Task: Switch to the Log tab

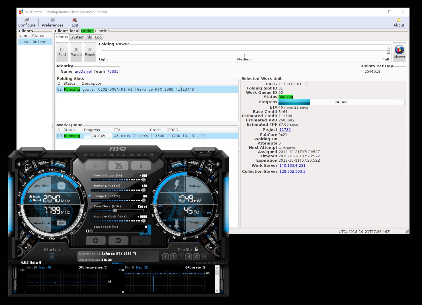Action: (x=98, y=37)
